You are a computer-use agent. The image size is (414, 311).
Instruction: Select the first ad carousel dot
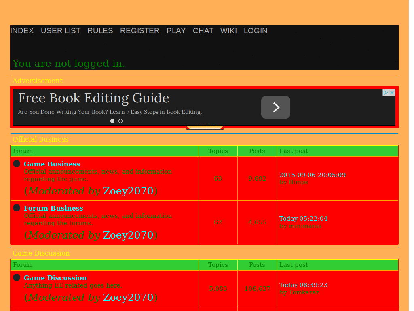[112, 121]
